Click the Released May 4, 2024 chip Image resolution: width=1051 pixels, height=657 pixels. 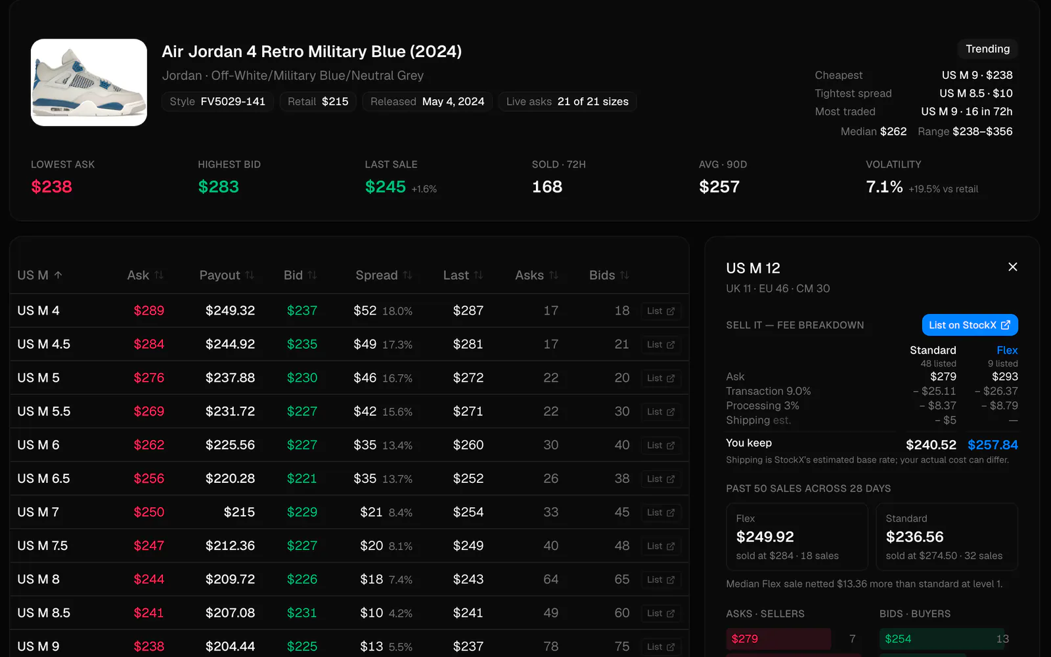[427, 101]
